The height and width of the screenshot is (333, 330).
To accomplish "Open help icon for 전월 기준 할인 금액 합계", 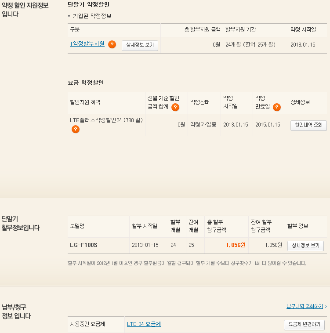I will click(175, 107).
